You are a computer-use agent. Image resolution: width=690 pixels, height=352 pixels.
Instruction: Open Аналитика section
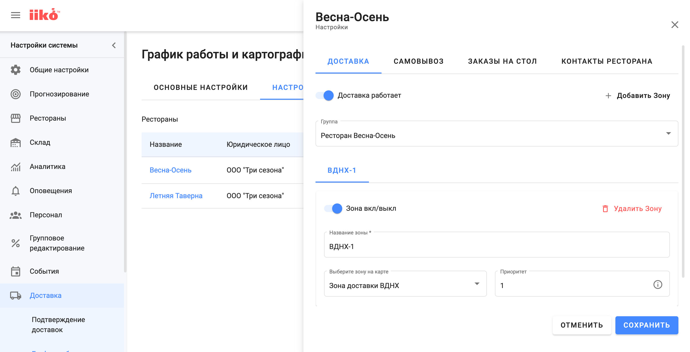pos(47,166)
